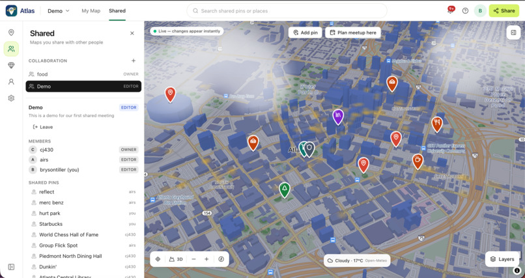Toggle the 3D map view
Image resolution: width=525 pixels, height=278 pixels.
tap(176, 259)
